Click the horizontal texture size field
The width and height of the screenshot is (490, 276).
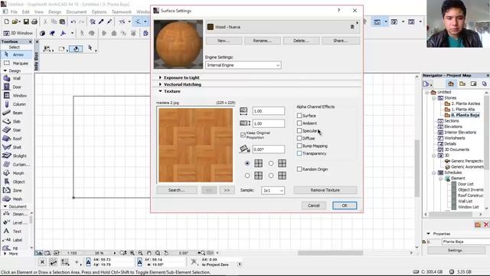(269, 110)
